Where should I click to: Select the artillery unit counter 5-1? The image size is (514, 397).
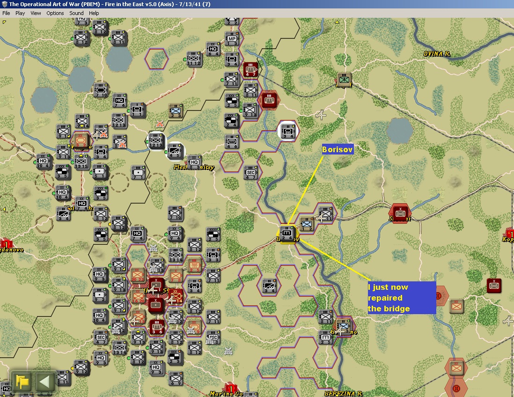(x=100, y=171)
